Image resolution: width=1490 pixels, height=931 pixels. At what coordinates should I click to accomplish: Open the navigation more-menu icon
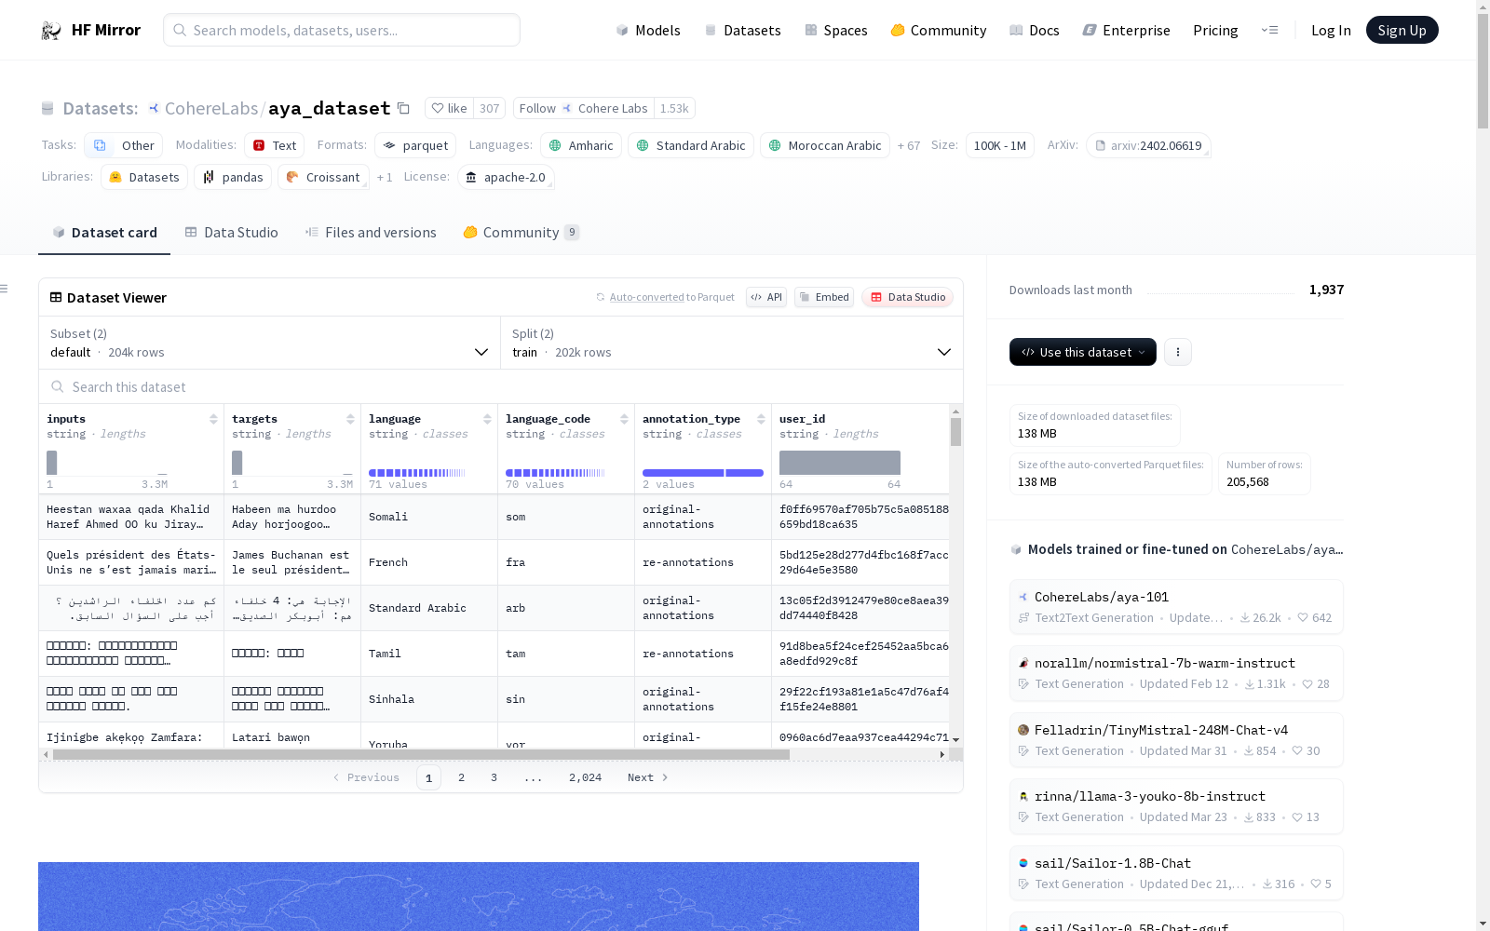coord(1269,30)
